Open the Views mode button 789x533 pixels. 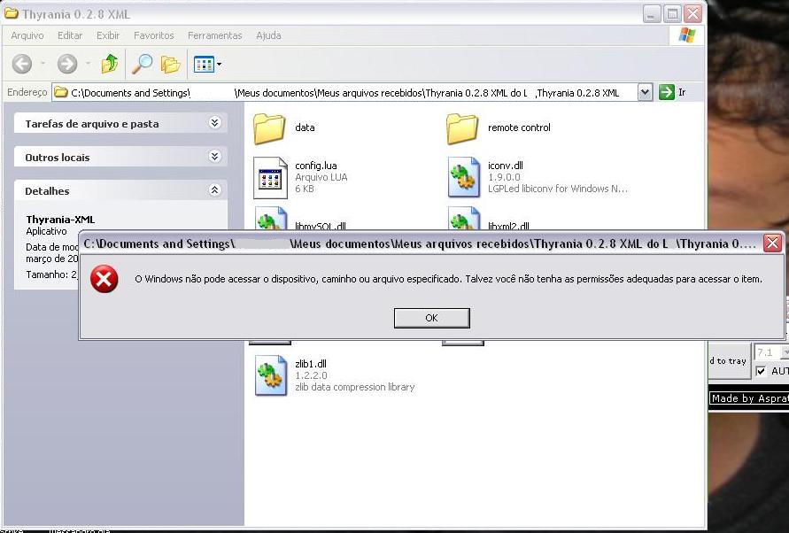[x=204, y=65]
